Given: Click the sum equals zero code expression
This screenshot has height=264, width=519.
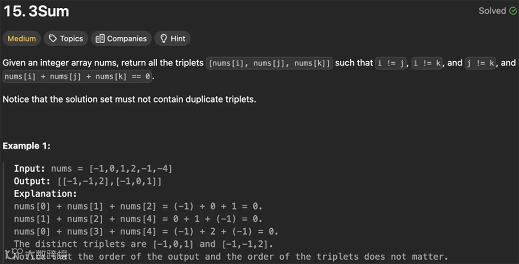Looking at the screenshot, I should click(77, 76).
